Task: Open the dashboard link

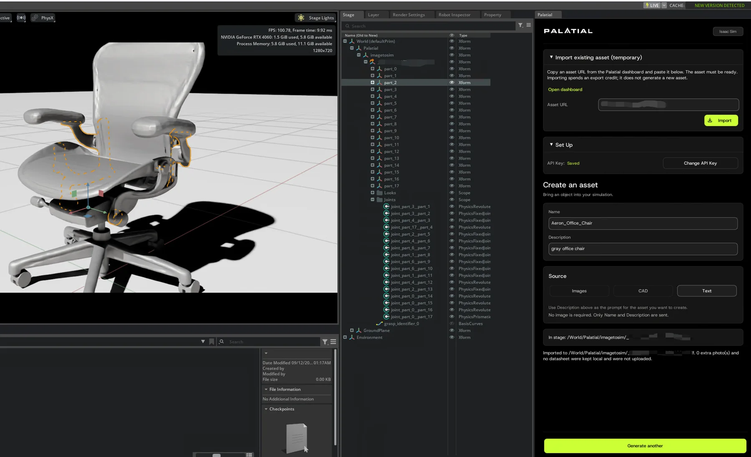Action: pos(565,90)
